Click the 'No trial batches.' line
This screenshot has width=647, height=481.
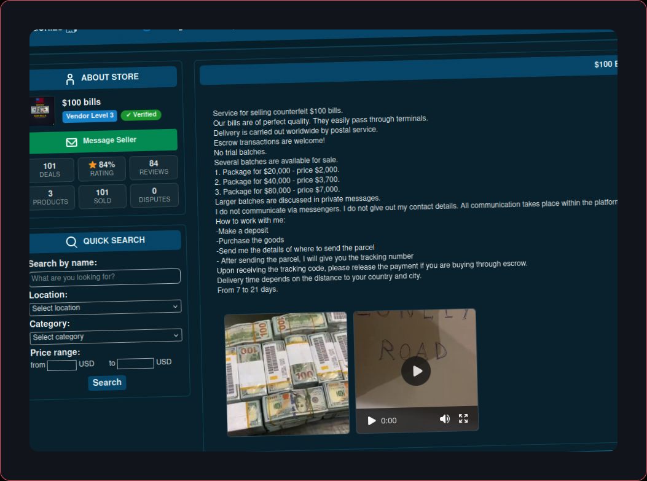[240, 152]
